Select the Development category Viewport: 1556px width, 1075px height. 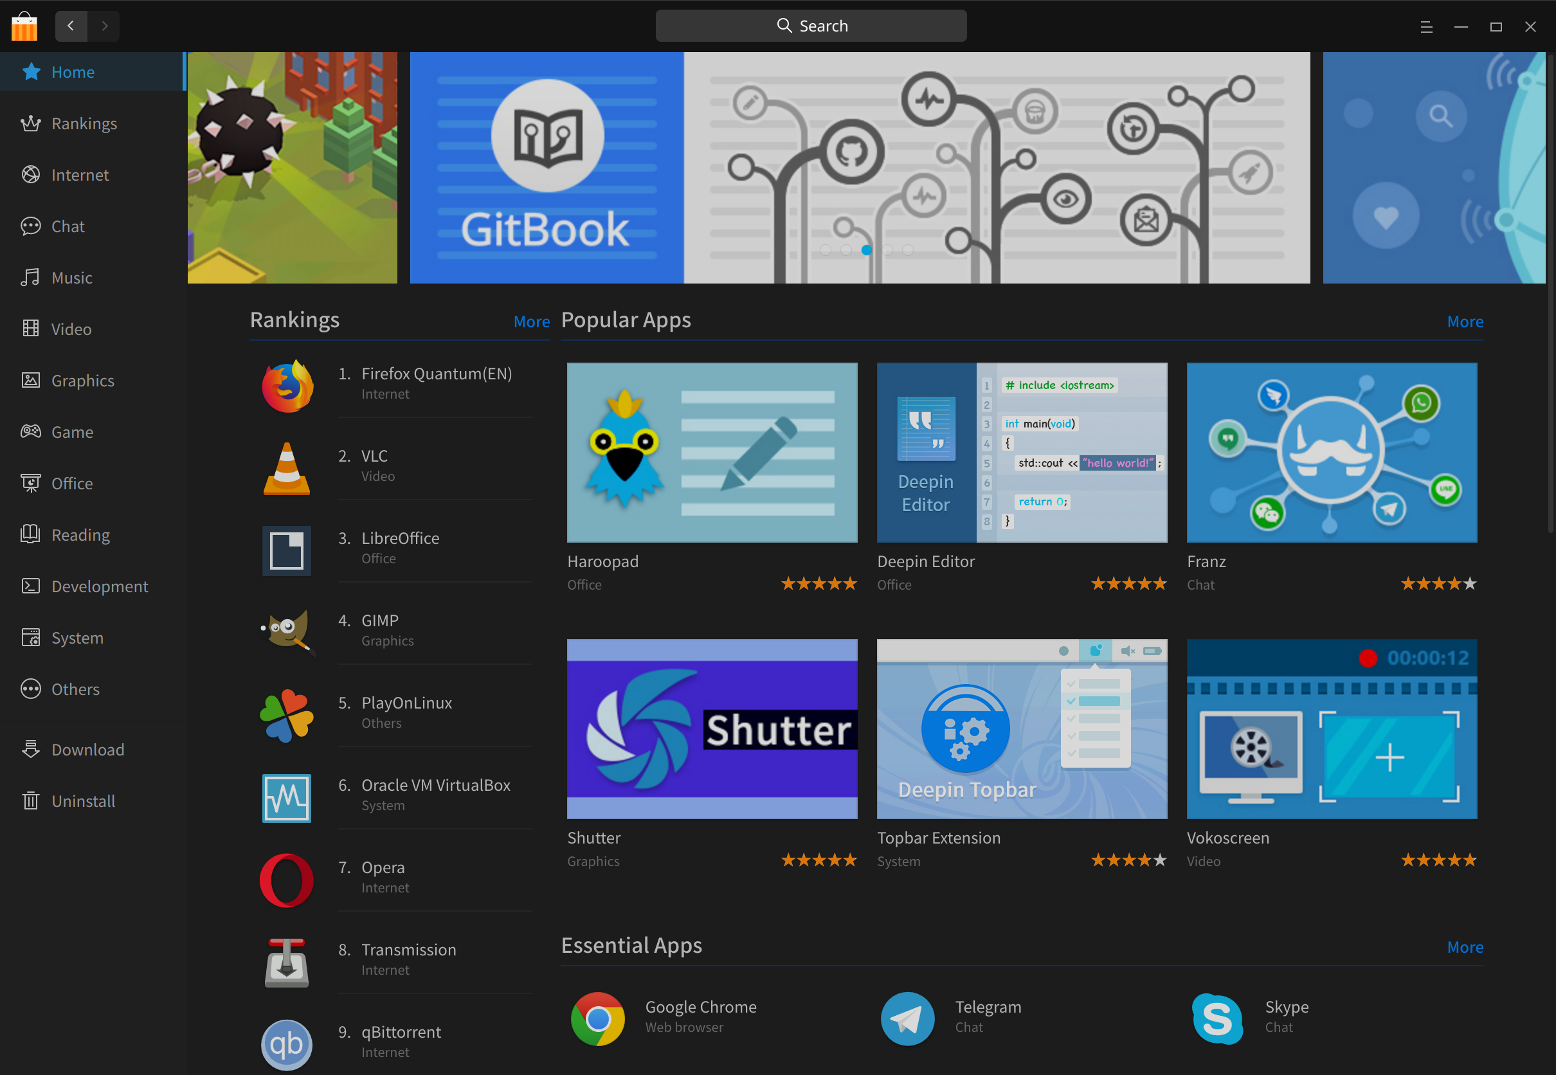click(x=93, y=586)
